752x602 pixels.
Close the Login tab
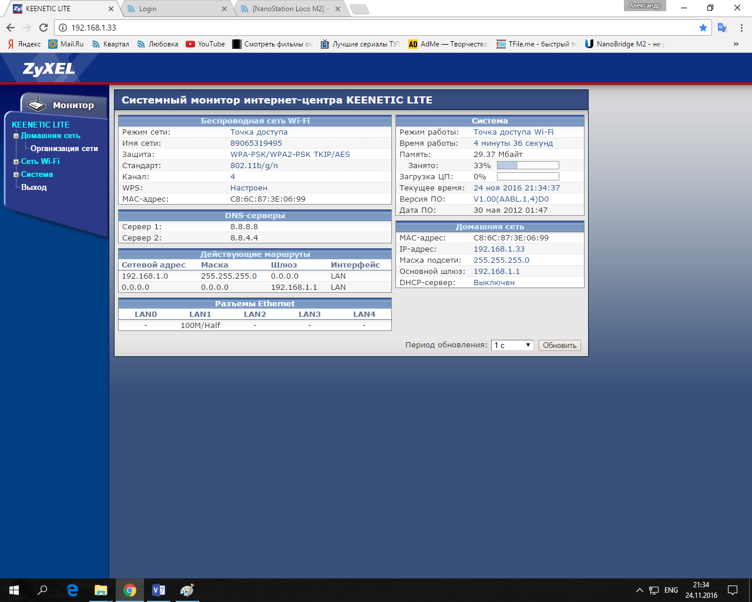coord(224,9)
